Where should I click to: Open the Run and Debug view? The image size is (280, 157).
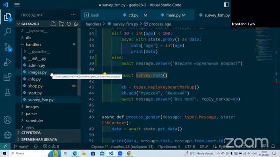[x=7, y=62]
